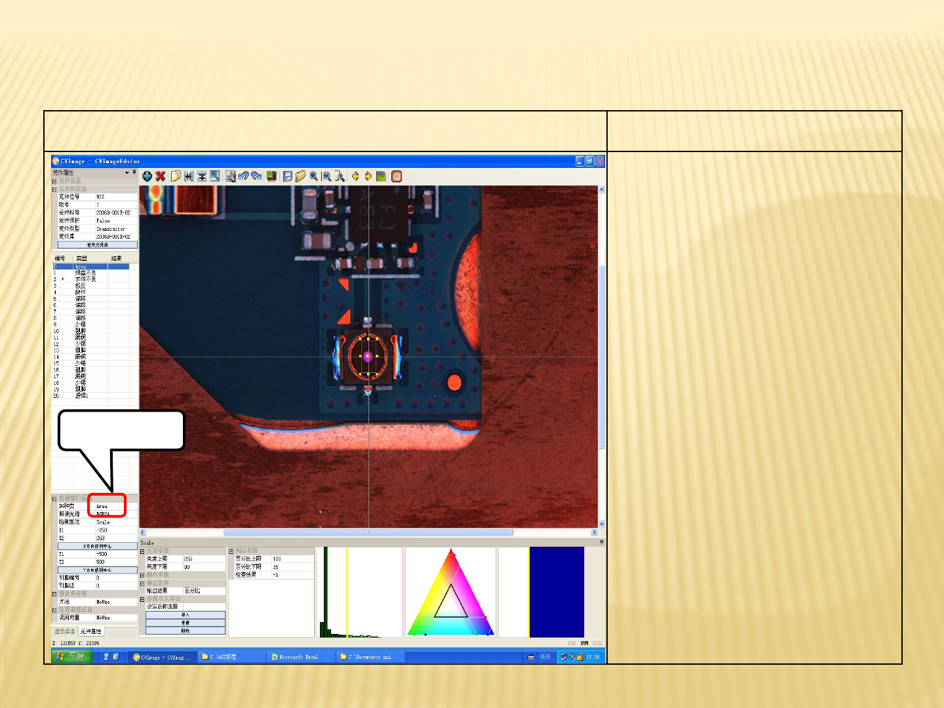This screenshot has height=708, width=944.
Task: Click the 百分比下限 value 35 field
Action: (293, 567)
